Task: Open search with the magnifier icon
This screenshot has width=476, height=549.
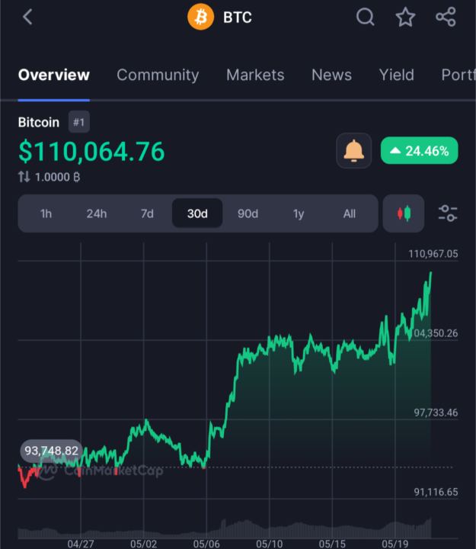Action: pos(365,17)
